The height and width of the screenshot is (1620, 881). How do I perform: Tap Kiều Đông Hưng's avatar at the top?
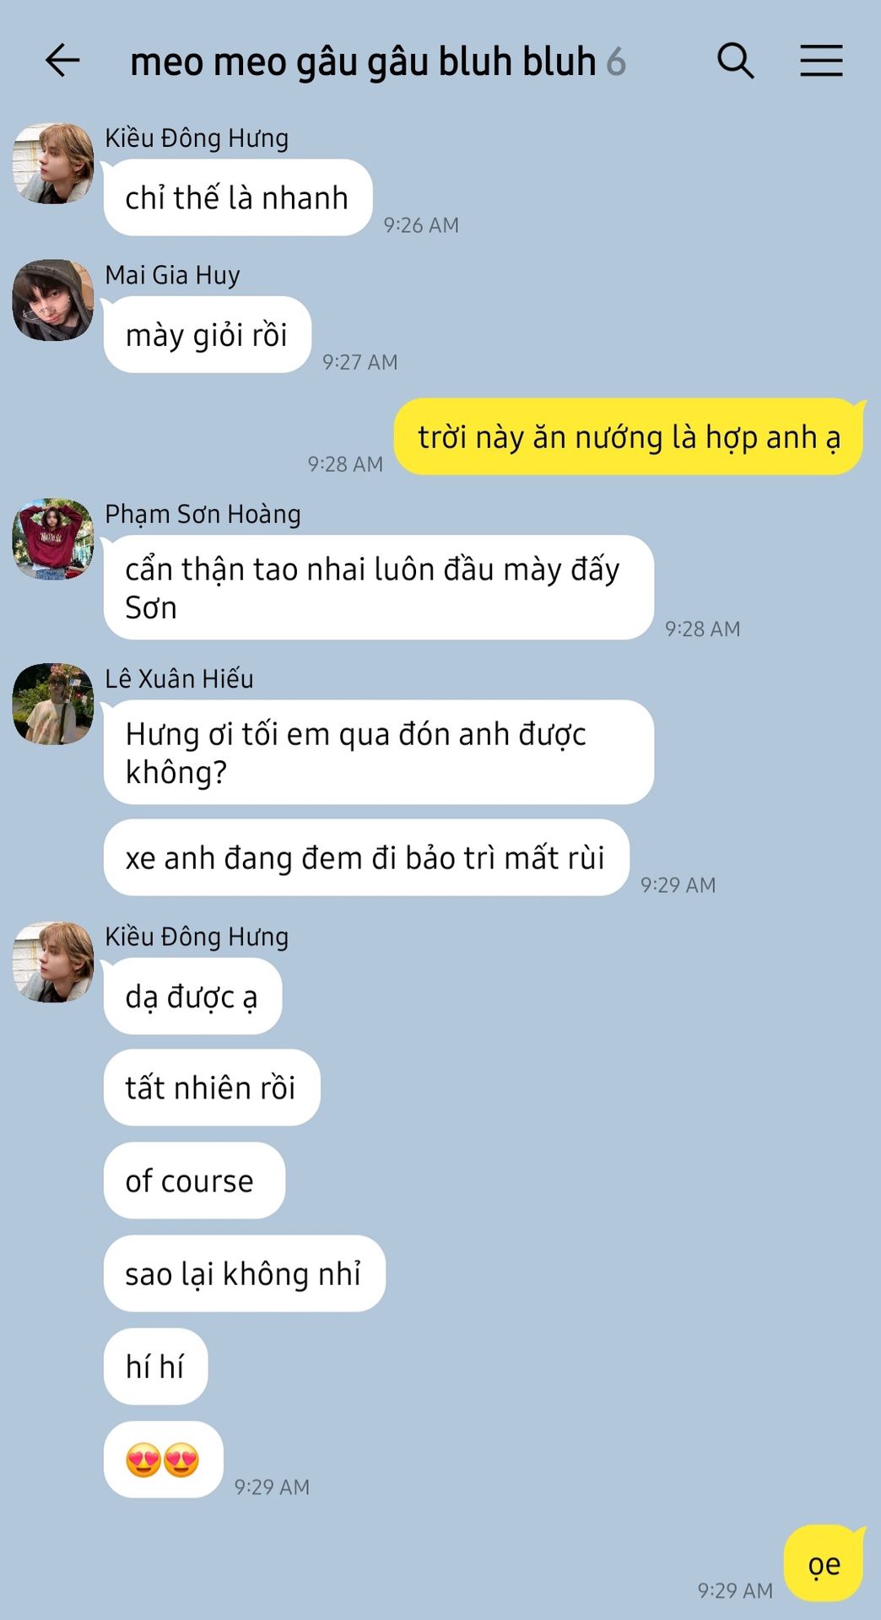[52, 164]
